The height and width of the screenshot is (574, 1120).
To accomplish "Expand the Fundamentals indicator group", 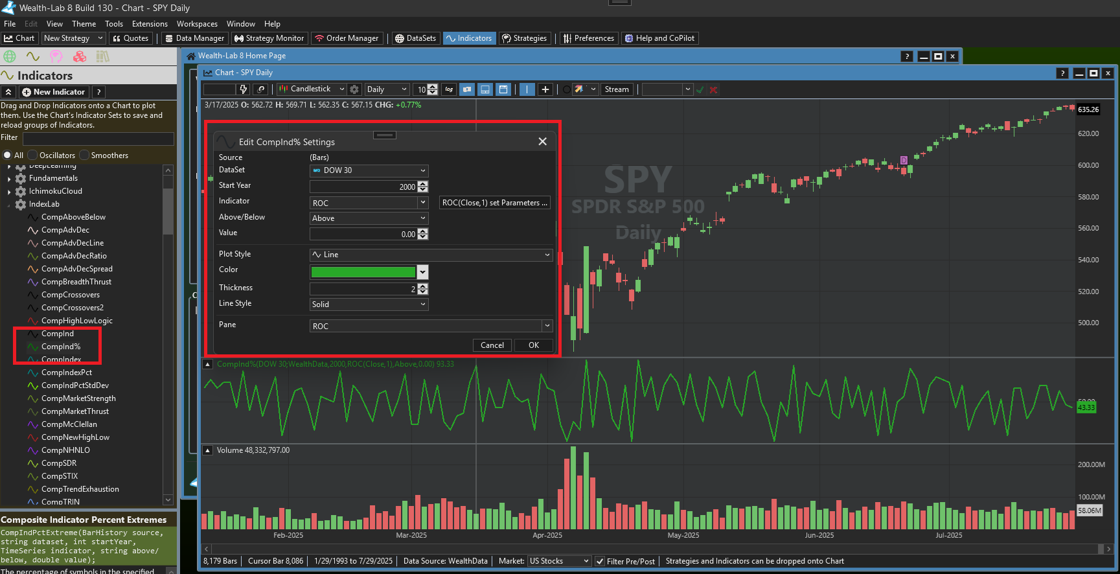I will 9,178.
